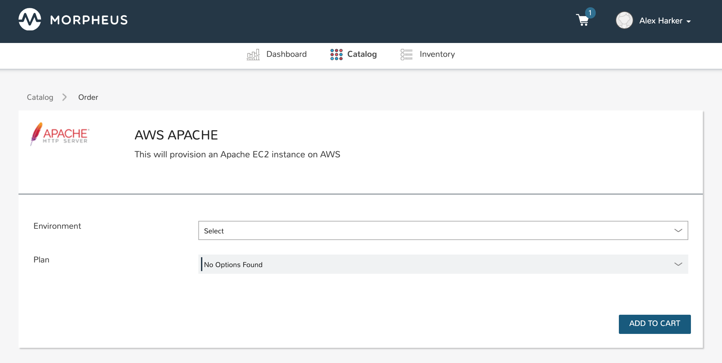Viewport: 722px width, 363px height.
Task: Click the Order breadcrumb item
Action: pyautogui.click(x=88, y=97)
